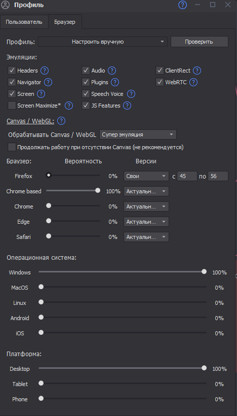Click the iOS slider track

(123, 332)
